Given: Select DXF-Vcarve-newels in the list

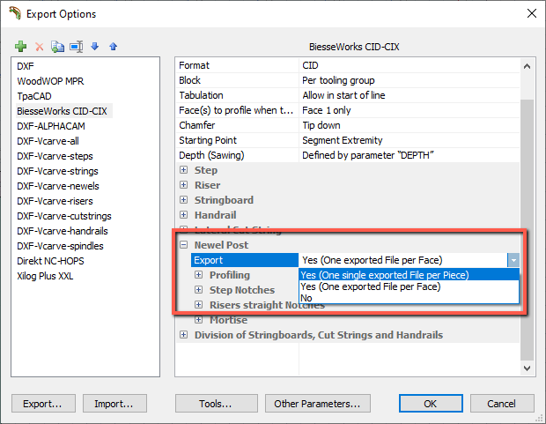Looking at the screenshot, I should [58, 186].
